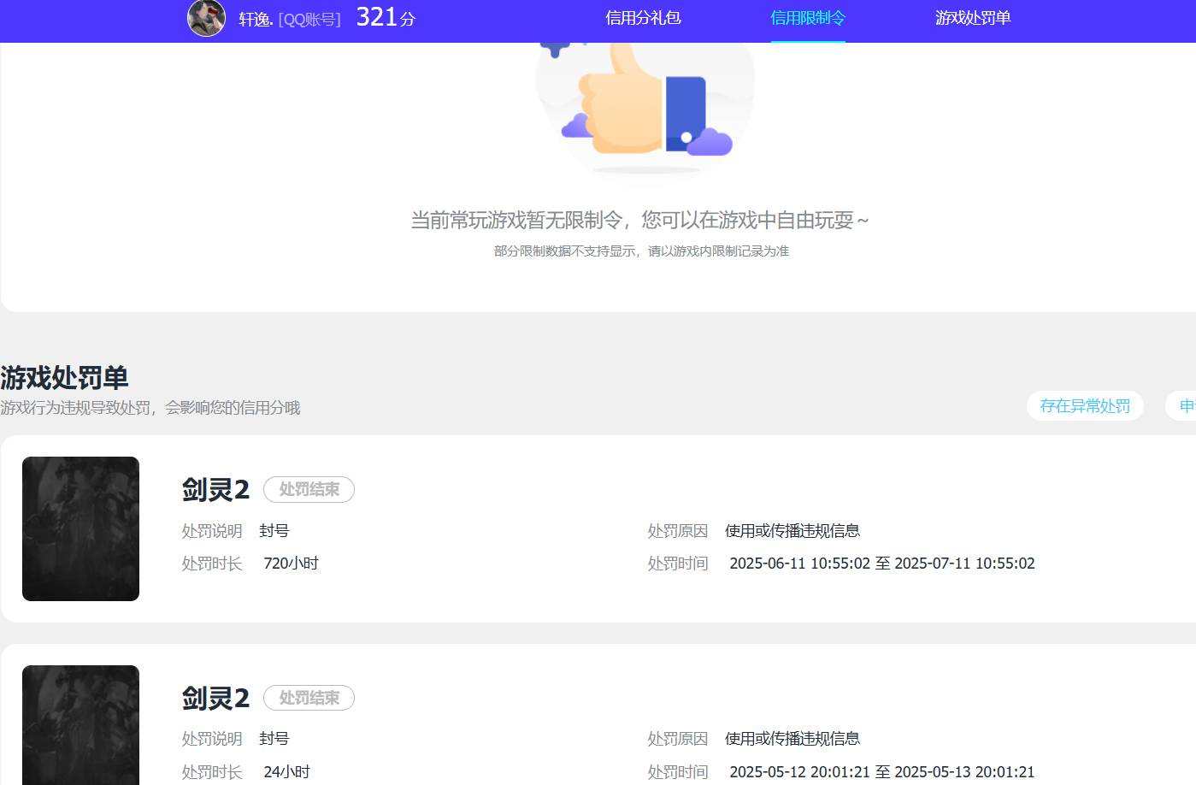Go to the 游戏处罚单 tab
Image resolution: width=1196 pixels, height=785 pixels.
[973, 18]
